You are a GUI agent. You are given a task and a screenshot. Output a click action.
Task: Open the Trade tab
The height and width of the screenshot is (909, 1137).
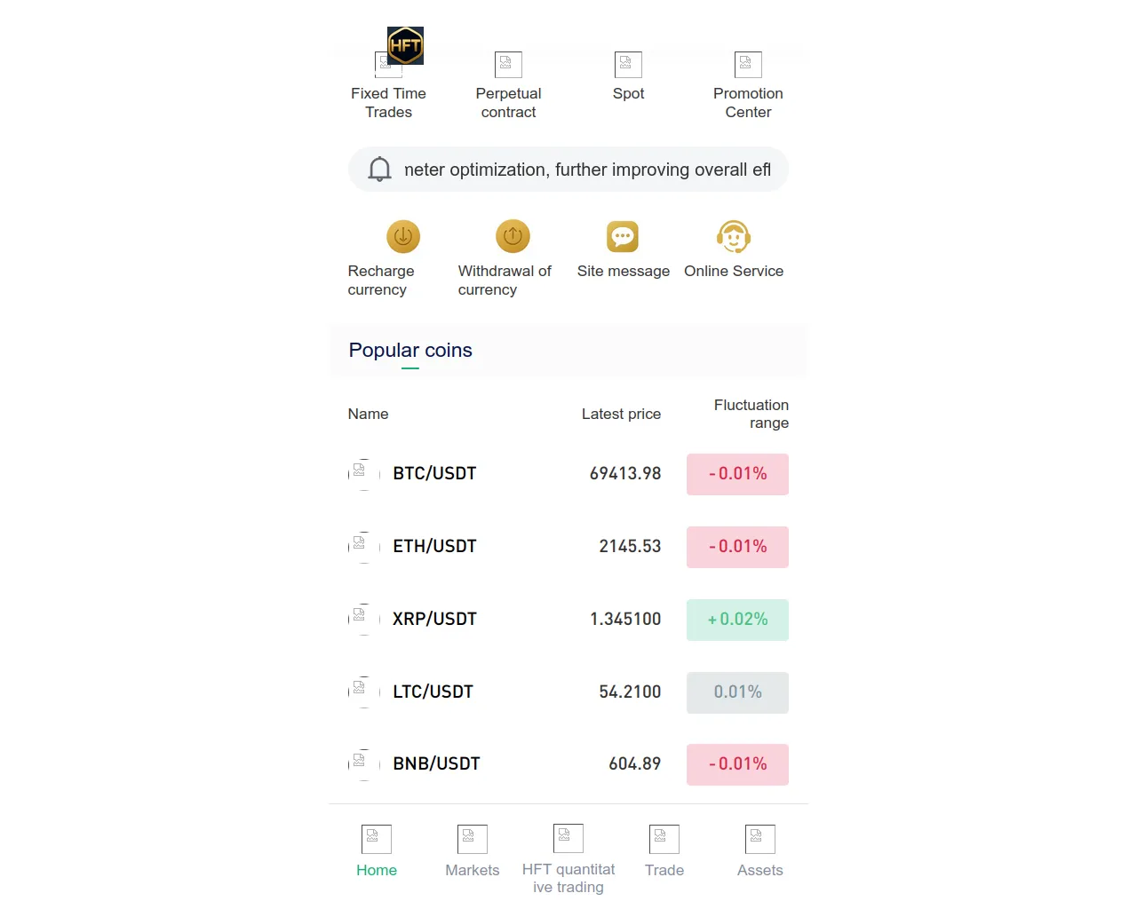point(664,850)
